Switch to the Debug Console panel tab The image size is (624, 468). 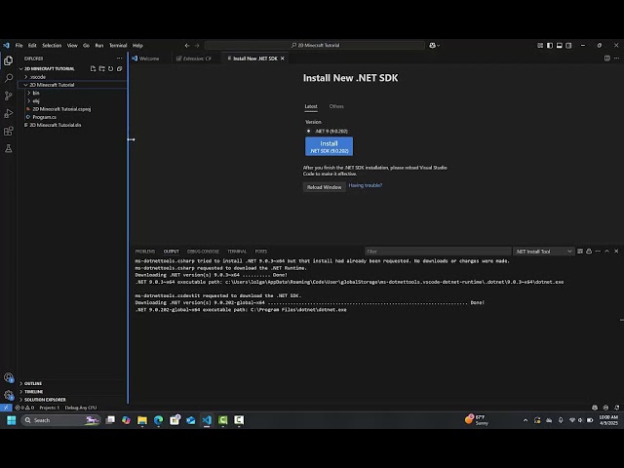(203, 252)
